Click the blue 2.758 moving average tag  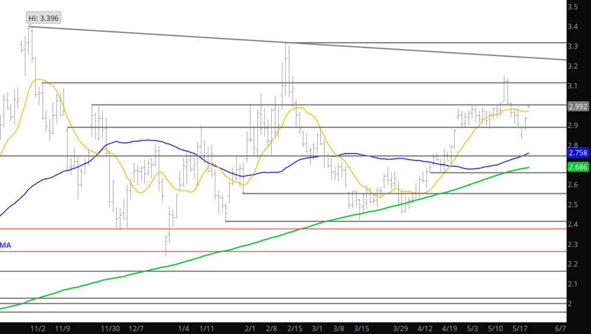(578, 153)
